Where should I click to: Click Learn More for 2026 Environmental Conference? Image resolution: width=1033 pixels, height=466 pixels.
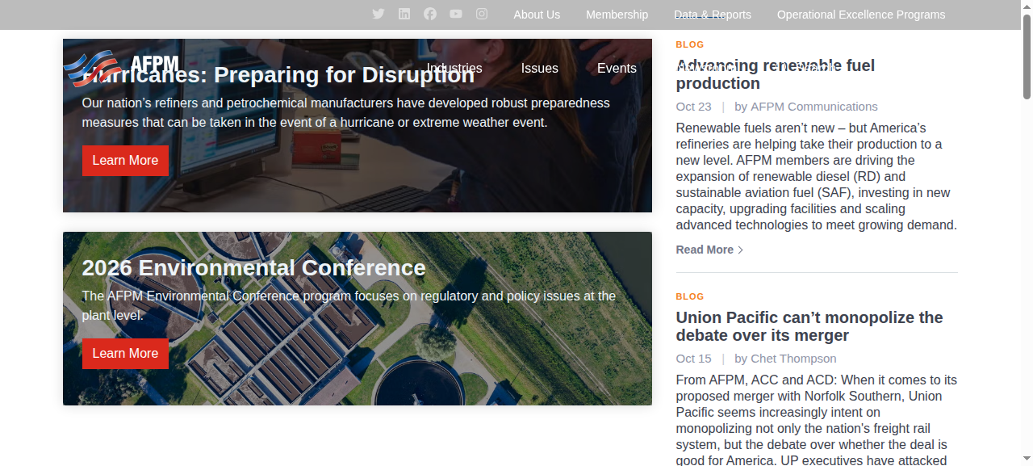click(x=125, y=354)
